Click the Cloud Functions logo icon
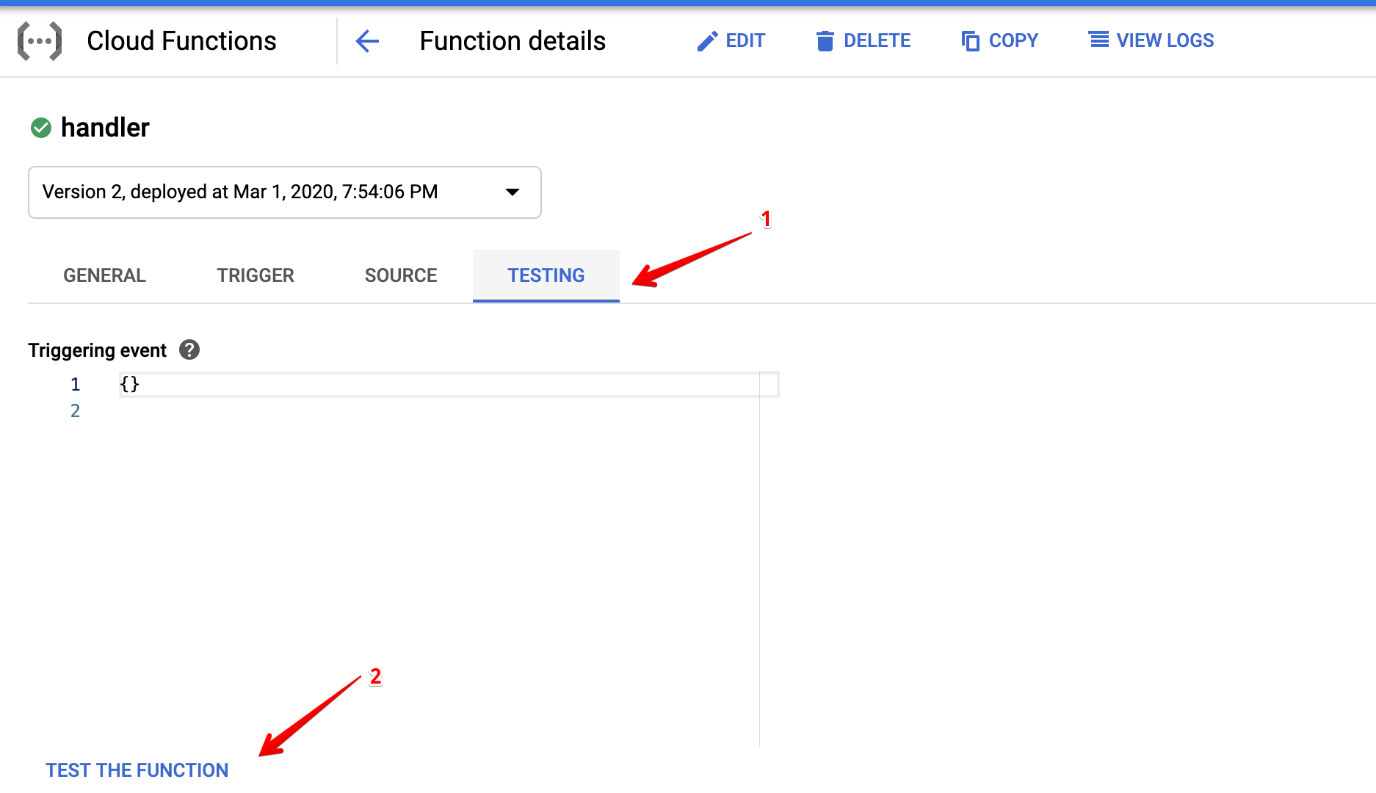This screenshot has height=793, width=1376. [40, 41]
